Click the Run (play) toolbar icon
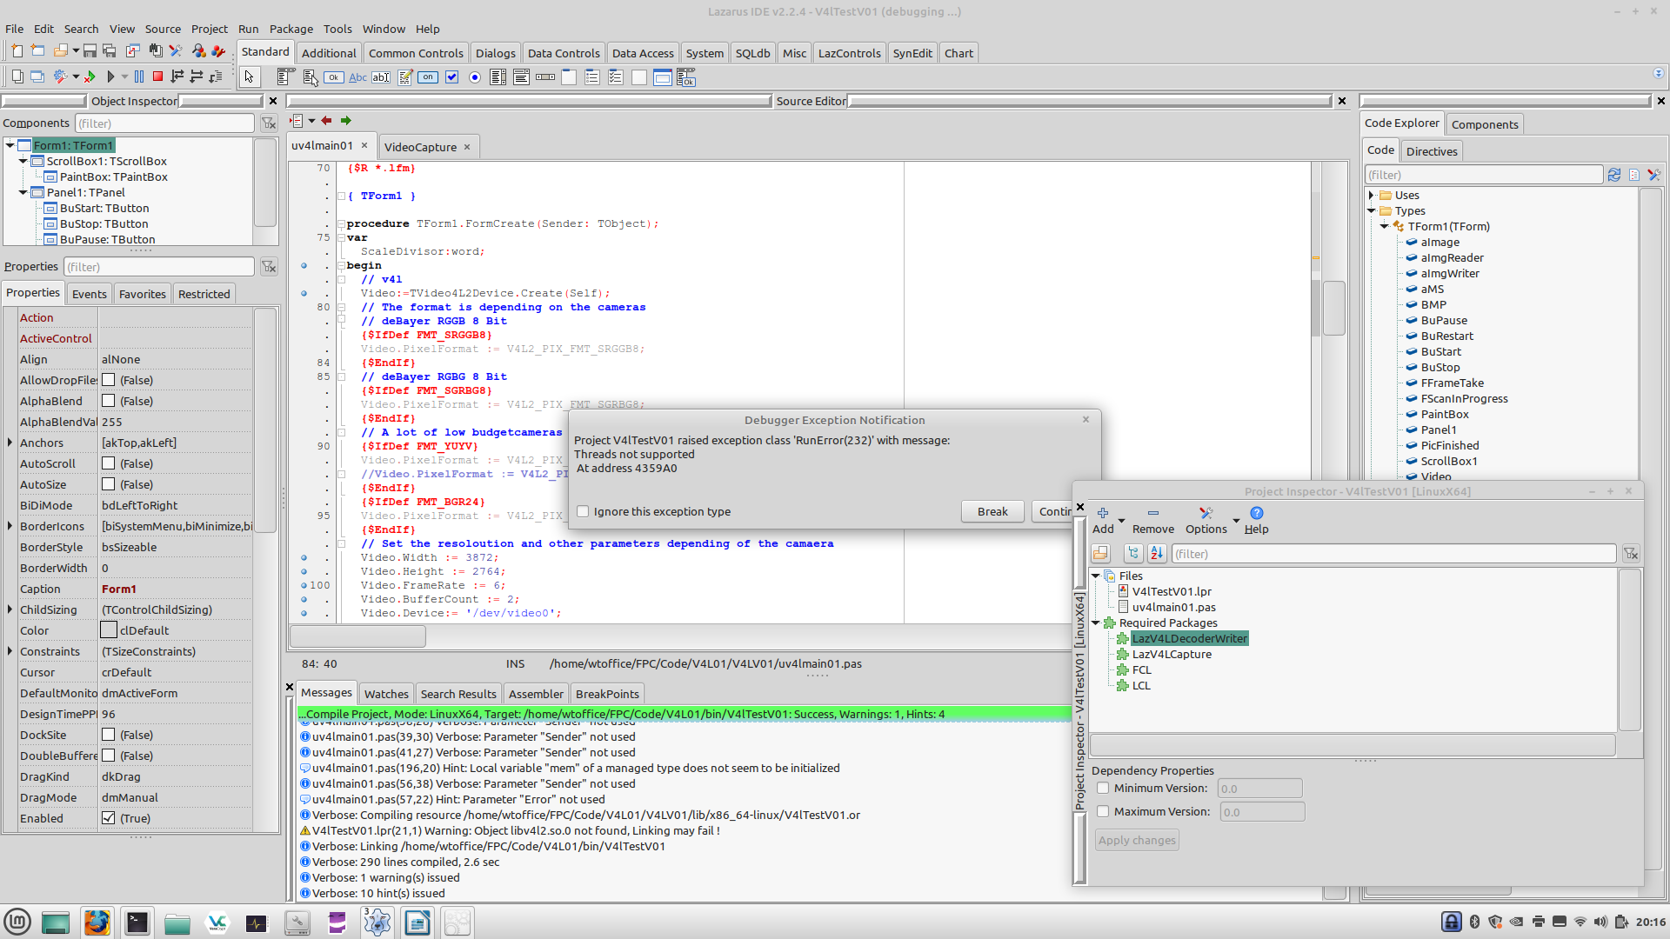The image size is (1670, 939). 111,77
